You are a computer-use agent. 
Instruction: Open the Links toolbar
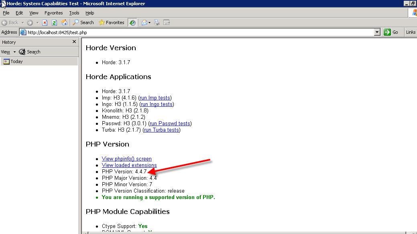pyautogui.click(x=411, y=32)
